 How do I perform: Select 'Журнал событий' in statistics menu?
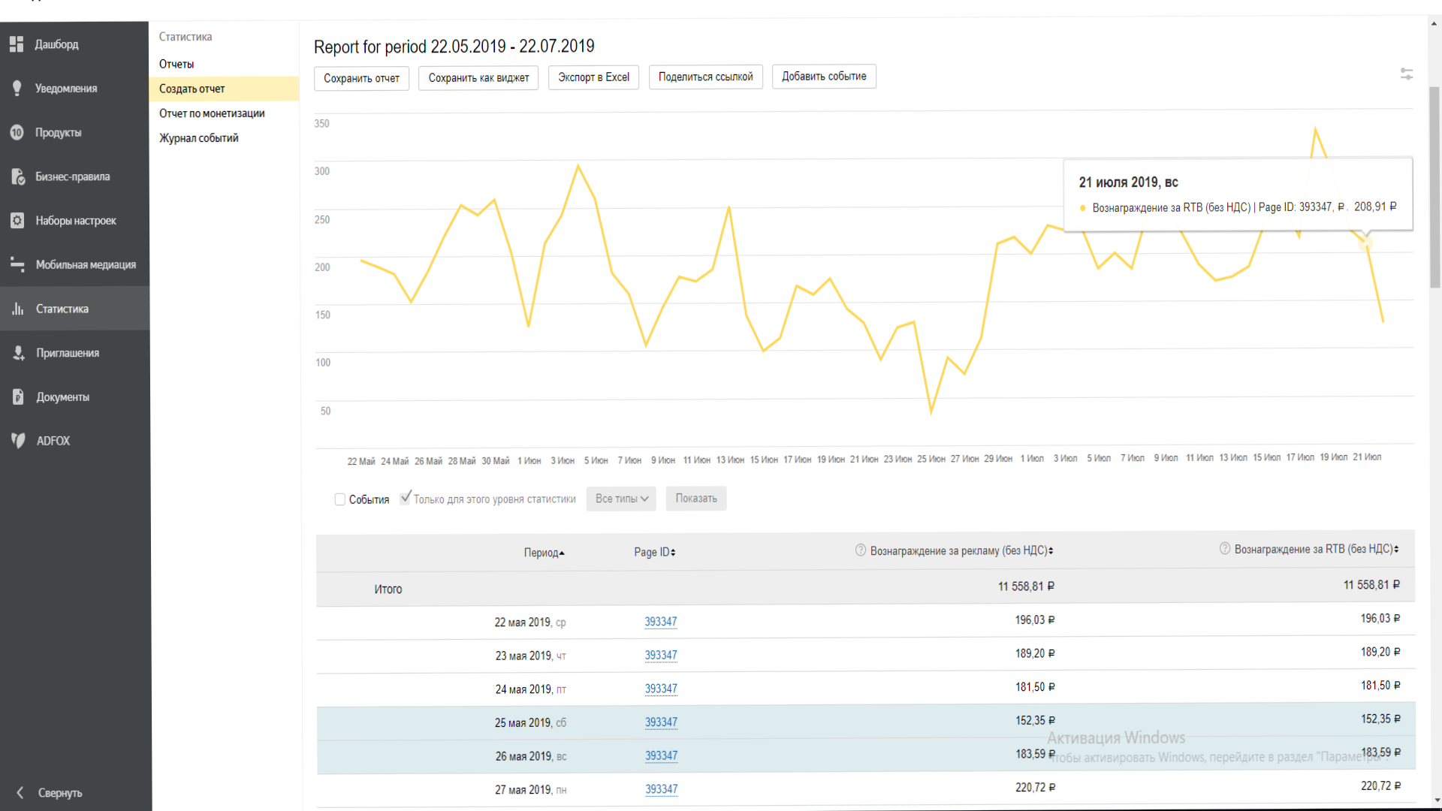click(198, 138)
